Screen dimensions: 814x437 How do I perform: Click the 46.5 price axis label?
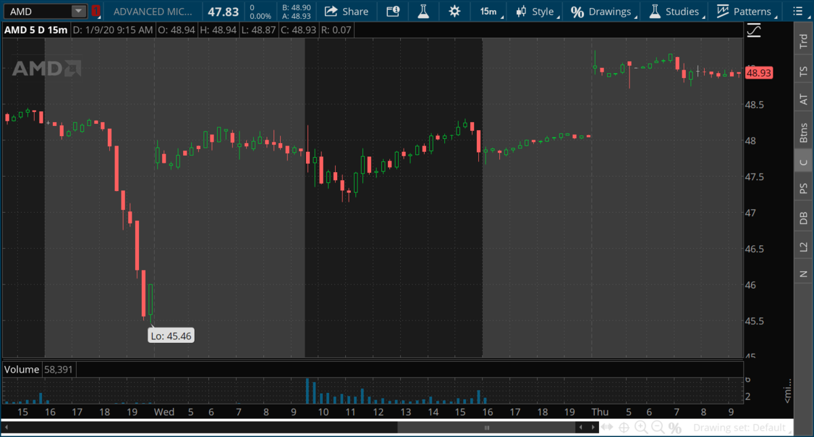click(x=756, y=249)
